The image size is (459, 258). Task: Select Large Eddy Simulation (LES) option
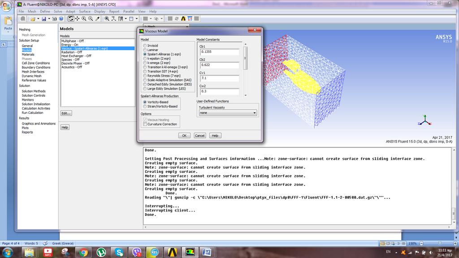(145, 89)
